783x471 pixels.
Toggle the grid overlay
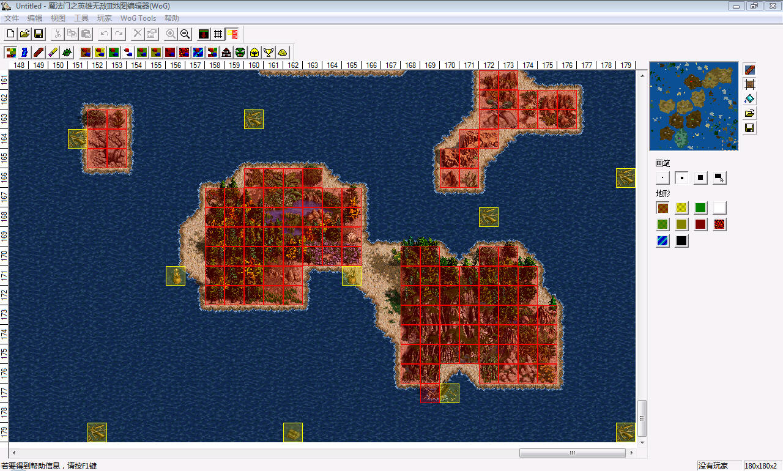click(218, 34)
